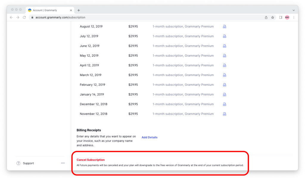Click the $29.95 amount for December 12, 2018

(133, 104)
